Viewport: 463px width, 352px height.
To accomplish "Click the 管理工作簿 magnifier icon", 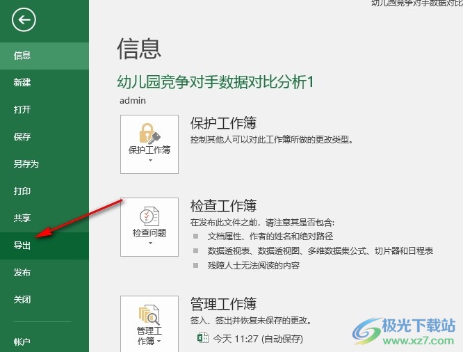I will [149, 314].
